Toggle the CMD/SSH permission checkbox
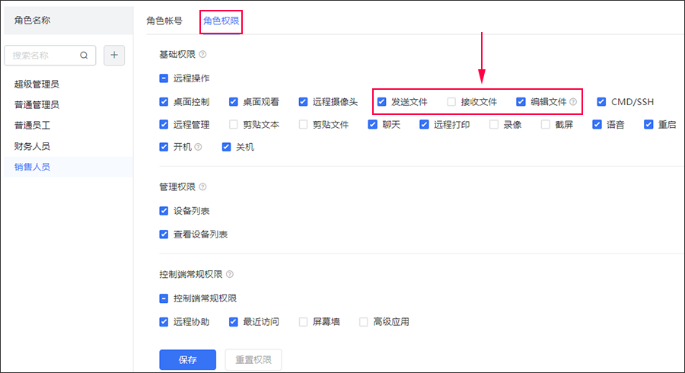Screen dimensions: 685x373 tap(601, 101)
